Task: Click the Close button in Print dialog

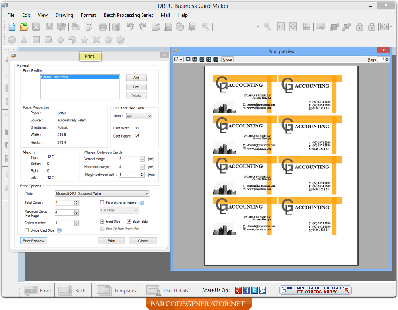Action: tap(143, 241)
